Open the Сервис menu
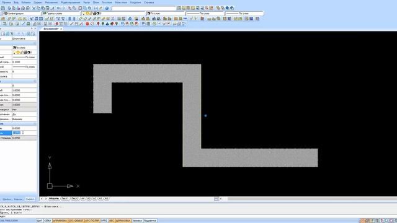397x223 pixels. (x=38, y=2)
